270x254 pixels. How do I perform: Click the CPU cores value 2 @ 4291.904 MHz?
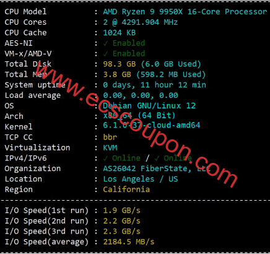point(141,22)
